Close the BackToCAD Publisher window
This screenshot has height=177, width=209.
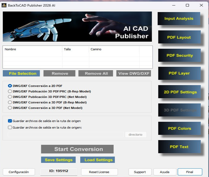(201, 5)
